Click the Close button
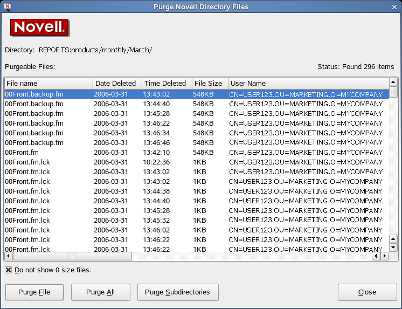The width and height of the screenshot is (402, 309). click(367, 292)
